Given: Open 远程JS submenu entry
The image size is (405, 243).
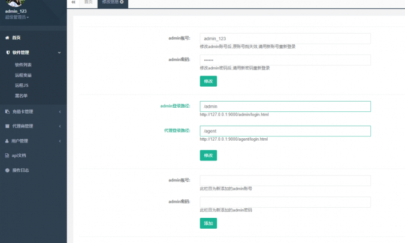Looking at the screenshot, I should (x=22, y=86).
